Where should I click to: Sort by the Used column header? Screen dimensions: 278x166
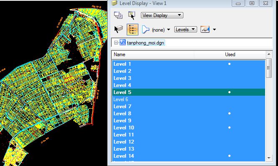(x=230, y=55)
